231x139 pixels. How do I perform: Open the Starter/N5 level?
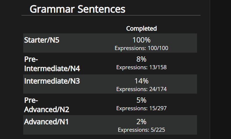click(x=42, y=40)
